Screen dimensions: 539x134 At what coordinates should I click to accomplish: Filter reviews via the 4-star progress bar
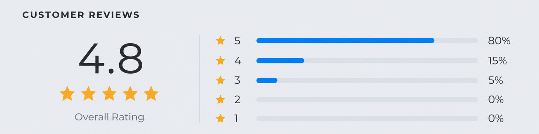[x=367, y=61]
